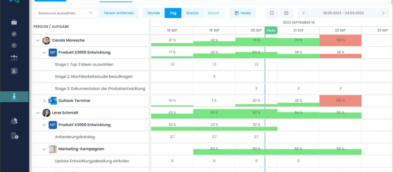Click the 19 SEP column header
Screen dimensions: 393x172
[x=214, y=30]
